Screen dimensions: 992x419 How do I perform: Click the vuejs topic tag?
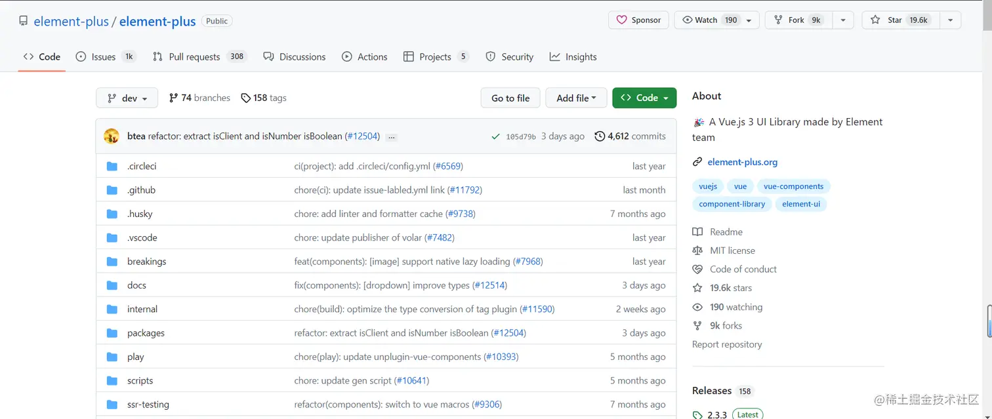coord(708,186)
